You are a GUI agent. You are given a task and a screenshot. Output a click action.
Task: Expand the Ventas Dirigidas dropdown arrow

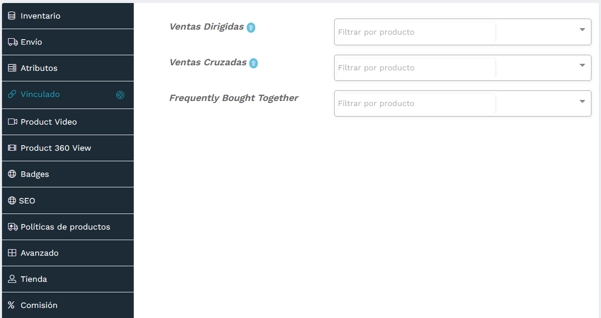(x=582, y=30)
